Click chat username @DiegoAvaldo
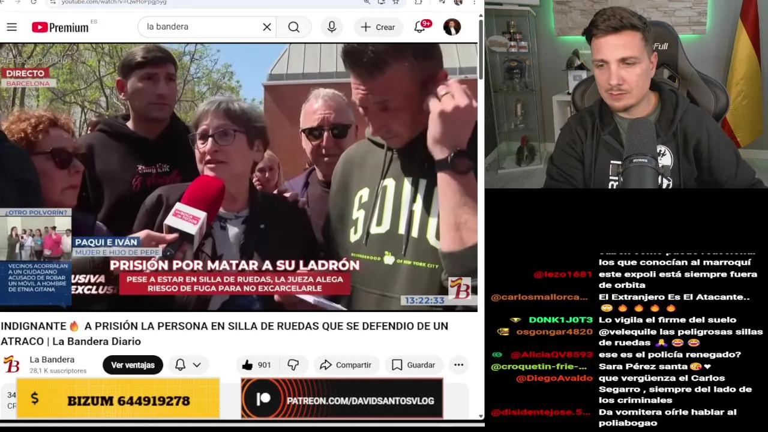Viewport: 768px width, 432px height. [554, 378]
